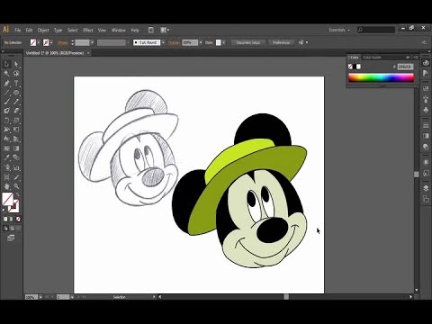Select the Perspective Grid tool
The image size is (432, 324).
(x=16, y=139)
